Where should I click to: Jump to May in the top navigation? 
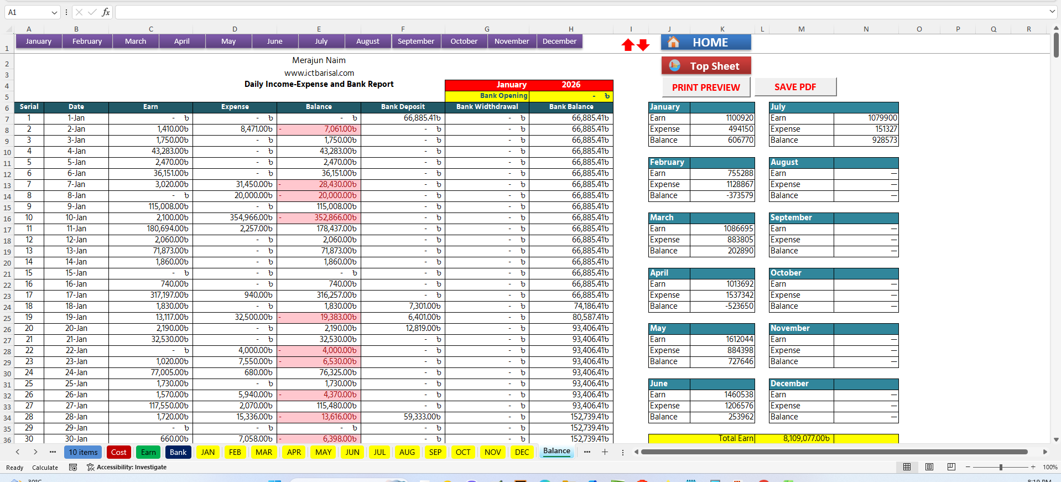tap(228, 42)
